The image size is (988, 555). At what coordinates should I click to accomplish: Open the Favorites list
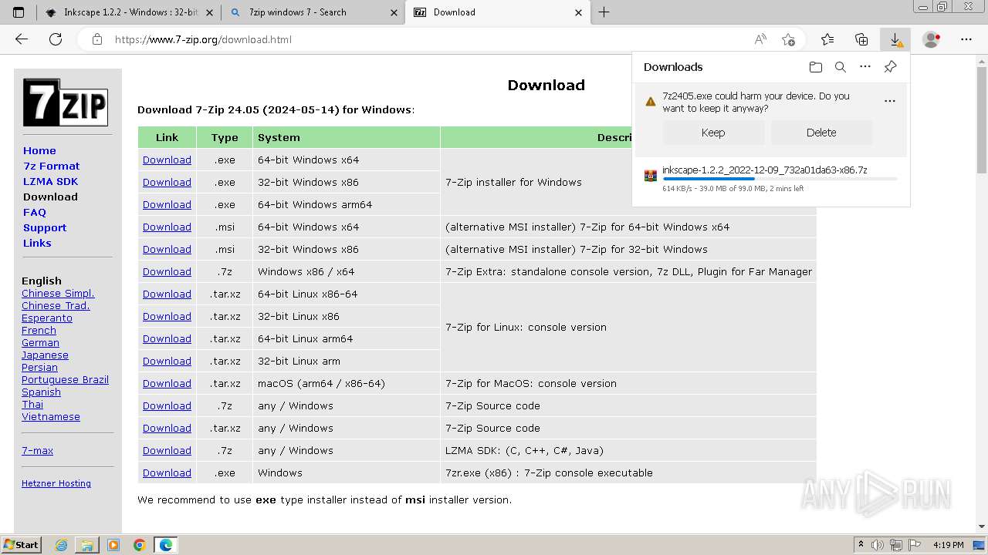[x=827, y=39]
